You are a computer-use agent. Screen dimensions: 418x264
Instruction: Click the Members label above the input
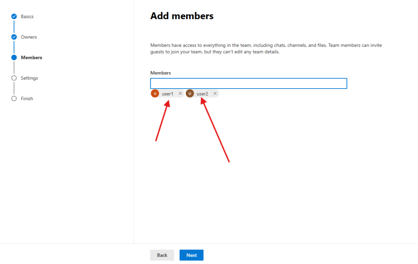tap(160, 73)
